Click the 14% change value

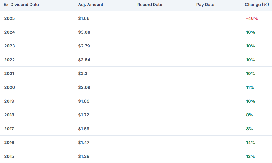pos(250,143)
